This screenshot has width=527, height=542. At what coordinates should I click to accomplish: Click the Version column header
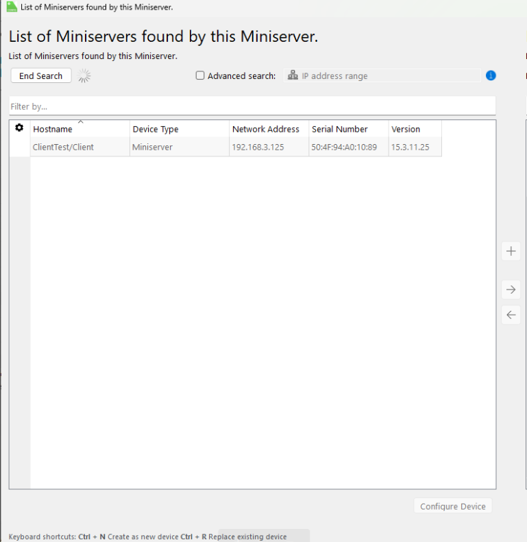pyautogui.click(x=414, y=129)
